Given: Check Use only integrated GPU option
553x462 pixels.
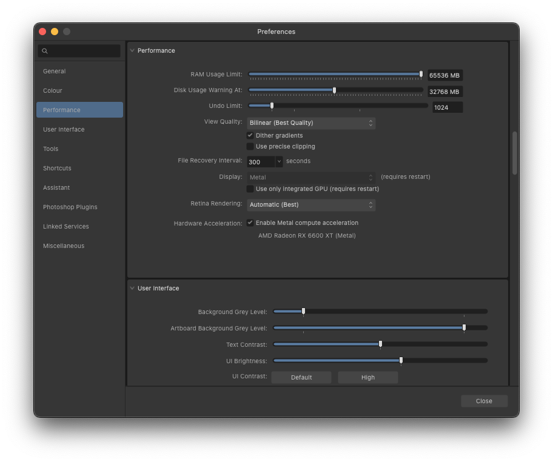Looking at the screenshot, I should pos(250,189).
